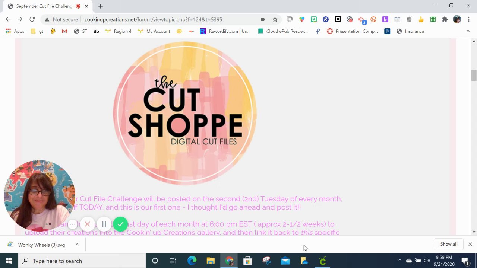Screen dimensions: 477x268
Task: Open the orange circled b extension
Action: [373, 19]
